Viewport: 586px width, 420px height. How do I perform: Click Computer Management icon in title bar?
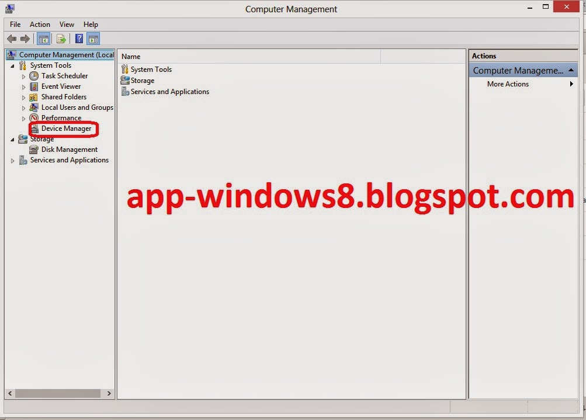(10, 8)
